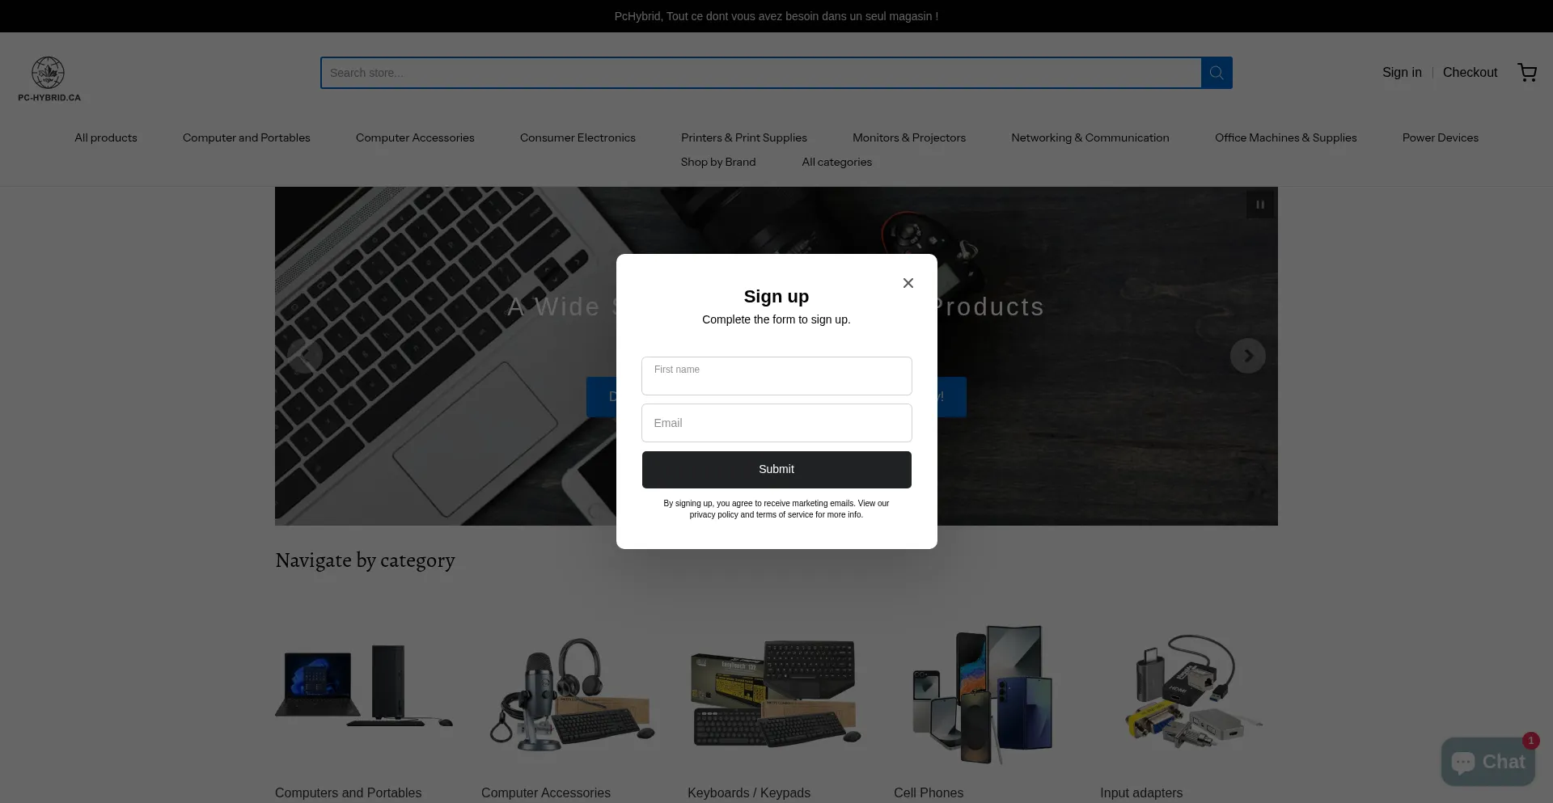Viewport: 1553px width, 803px height.
Task: Open All products menu
Action: (106, 138)
